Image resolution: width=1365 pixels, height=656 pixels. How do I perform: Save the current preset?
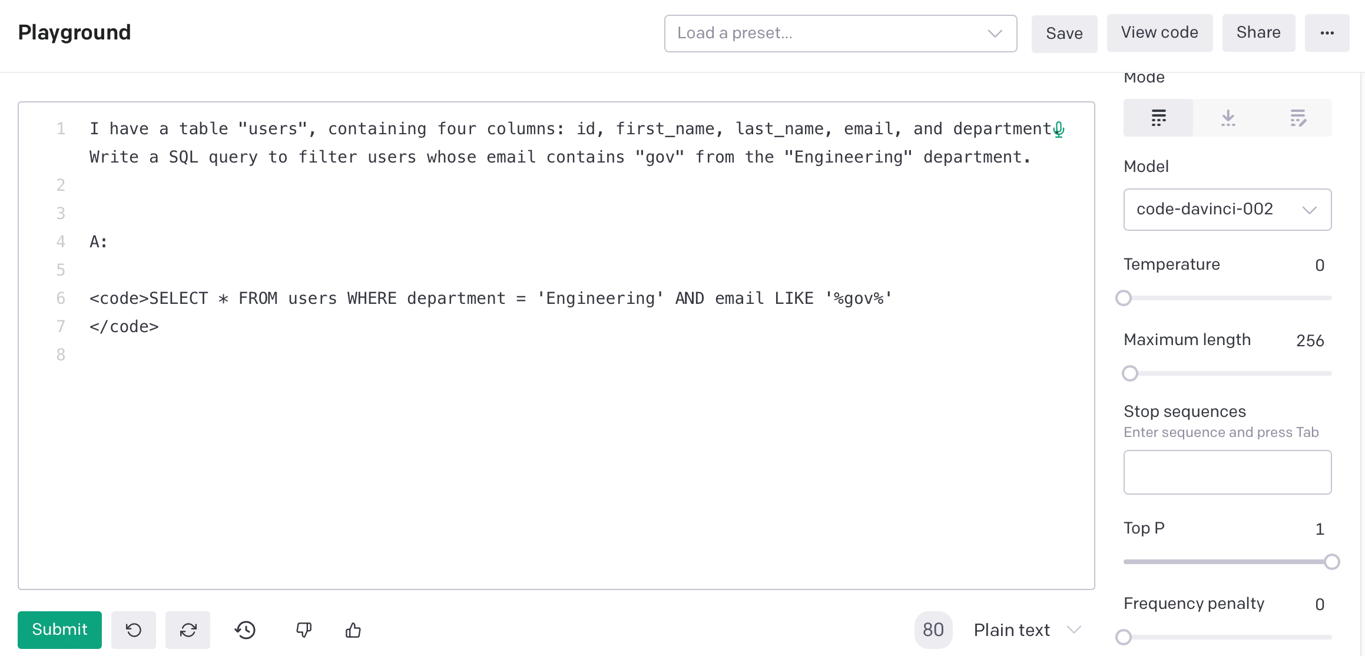(1064, 32)
